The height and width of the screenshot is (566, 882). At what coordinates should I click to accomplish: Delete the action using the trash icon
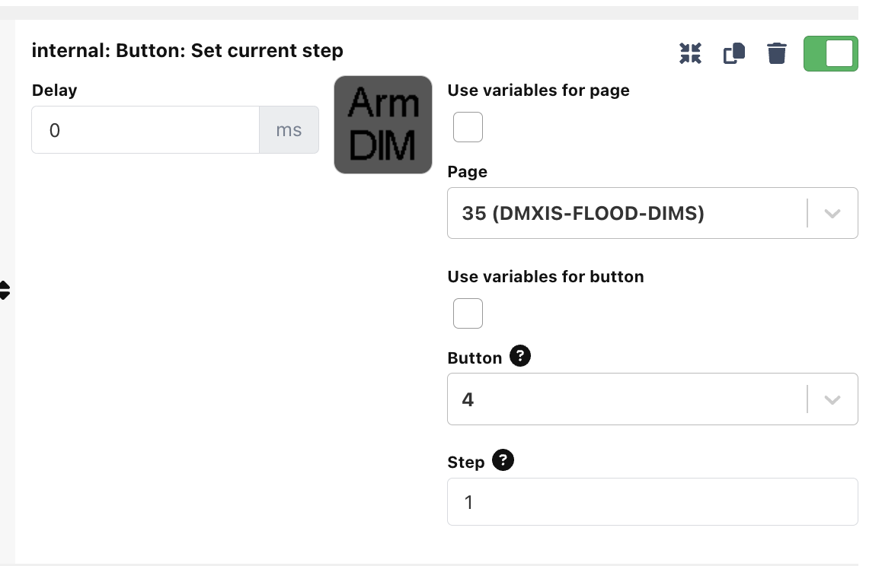point(777,53)
